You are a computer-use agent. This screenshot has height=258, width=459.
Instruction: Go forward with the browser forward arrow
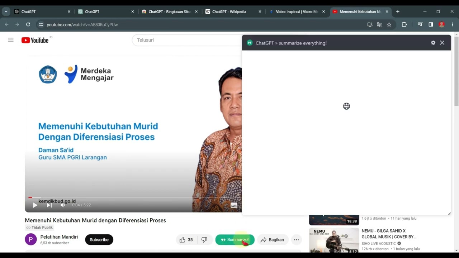(x=17, y=24)
